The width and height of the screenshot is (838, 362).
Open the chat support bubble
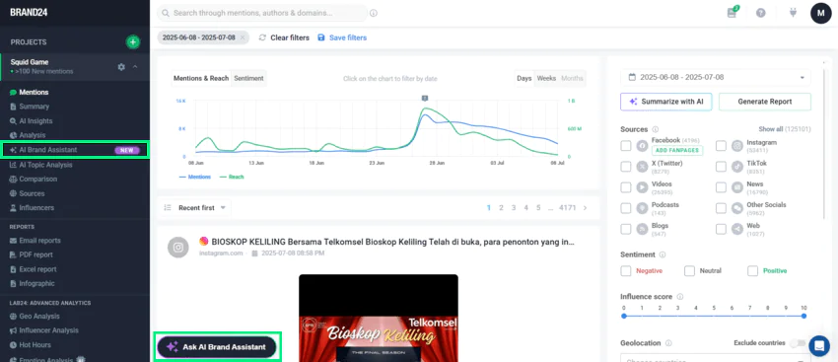pyautogui.click(x=819, y=346)
